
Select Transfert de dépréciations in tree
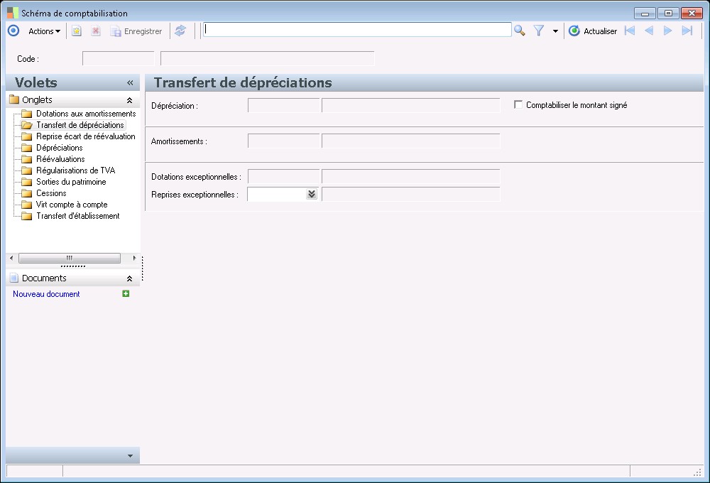coord(80,125)
